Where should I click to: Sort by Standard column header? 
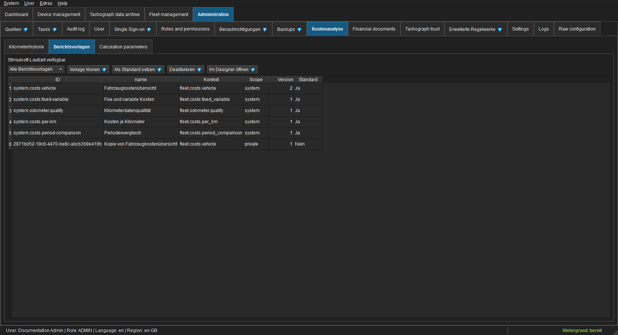(x=308, y=80)
